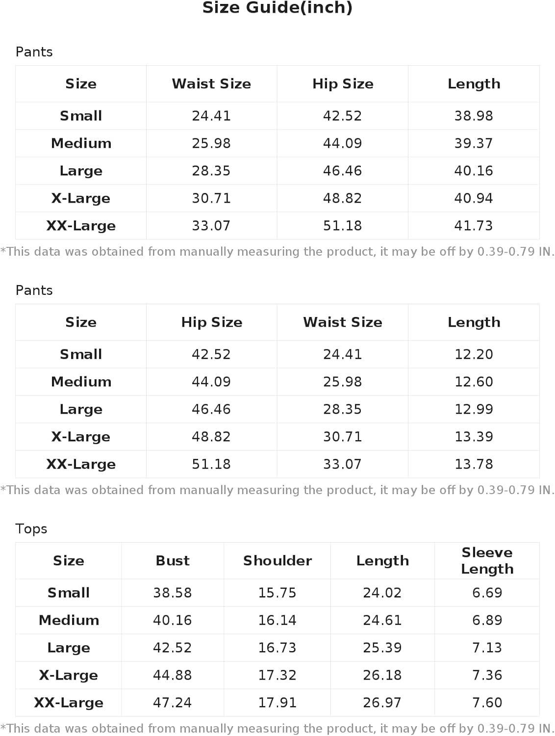Image resolution: width=555 pixels, height=736 pixels.
Task: Click the 12.99 length cell
Action: click(x=474, y=409)
